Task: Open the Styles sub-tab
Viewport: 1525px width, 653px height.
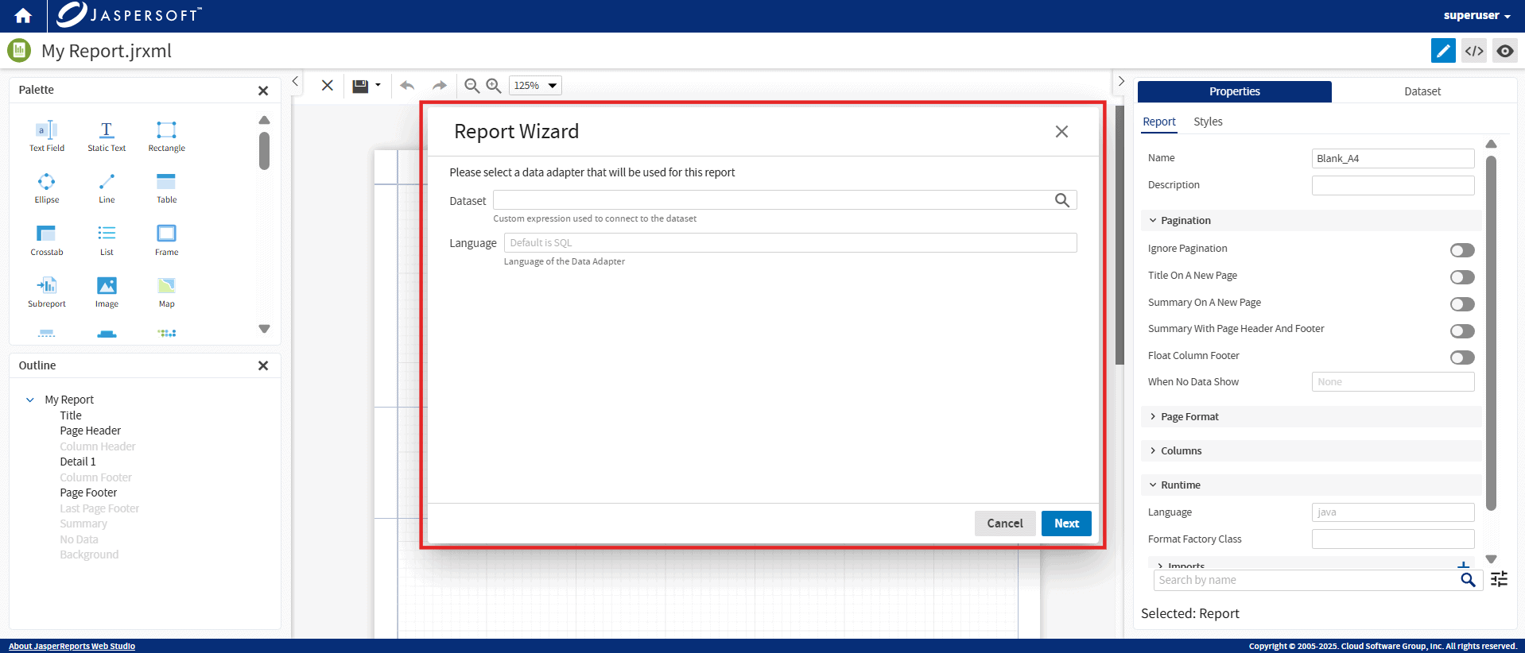Action: (x=1207, y=122)
